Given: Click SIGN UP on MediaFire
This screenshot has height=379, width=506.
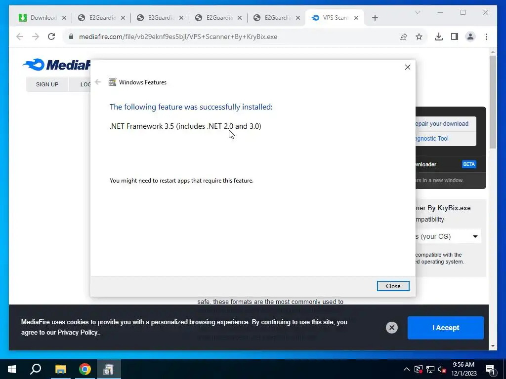Looking at the screenshot, I should [x=47, y=84].
